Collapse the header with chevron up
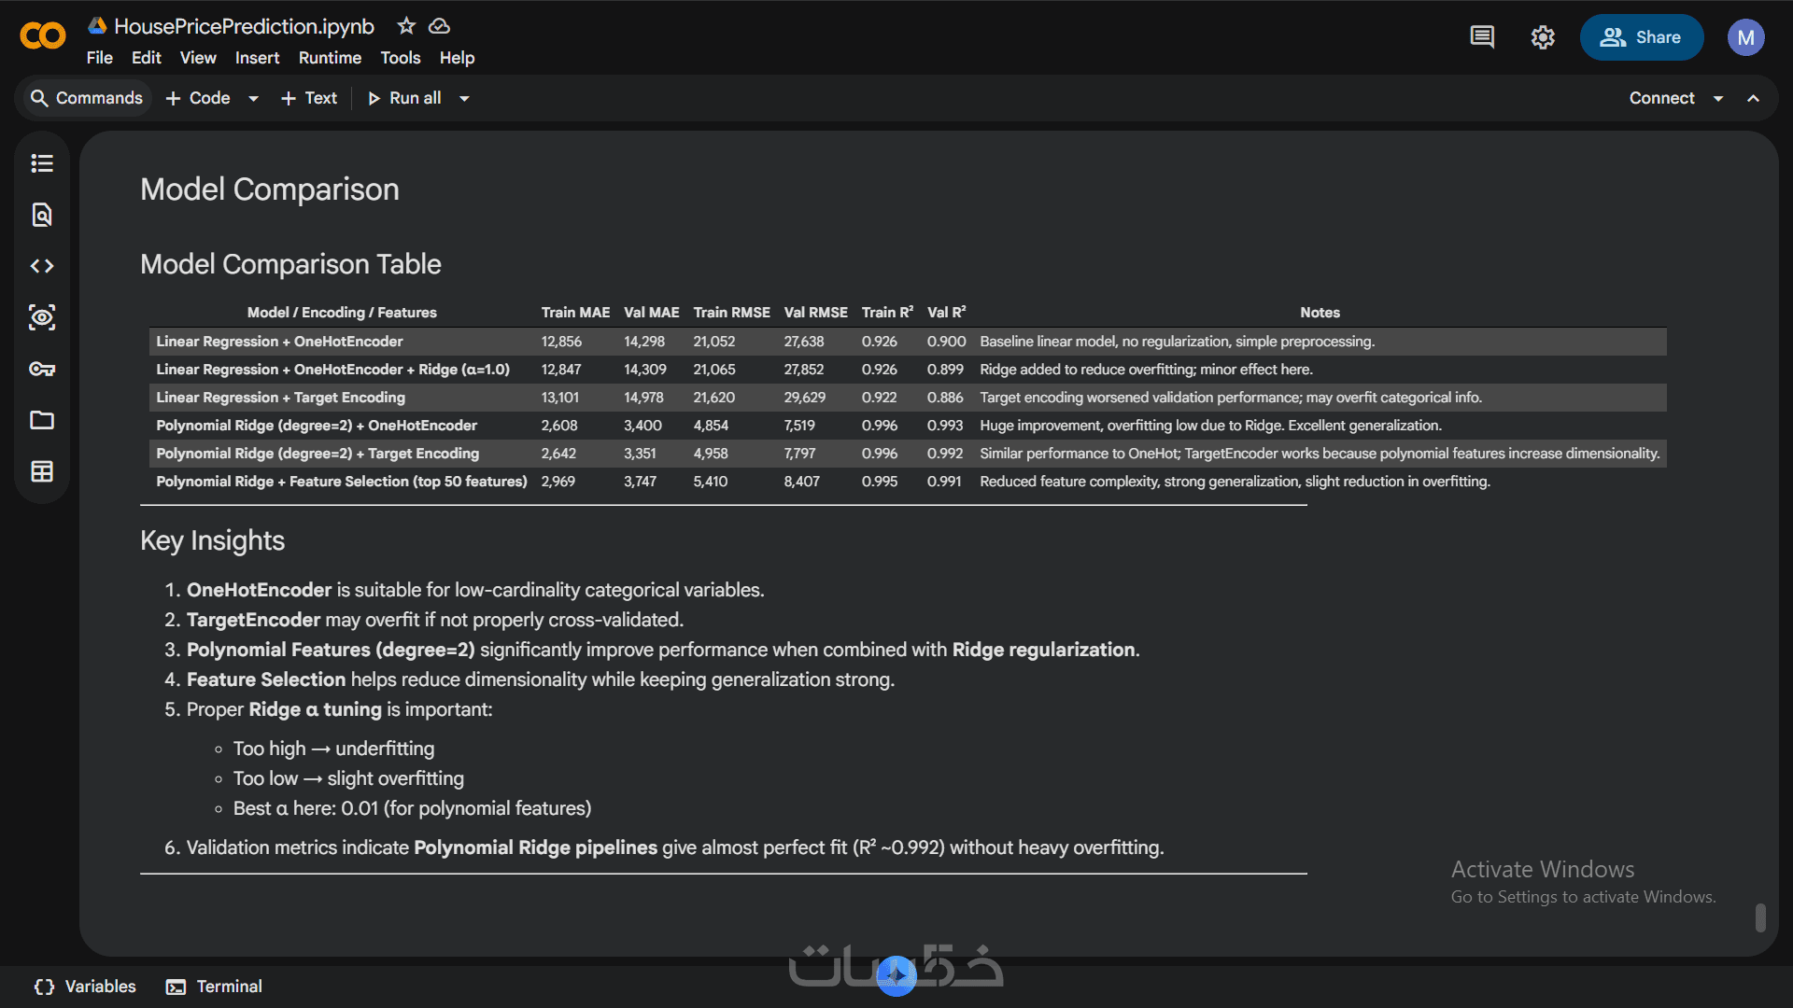This screenshot has height=1008, width=1793. (x=1754, y=98)
